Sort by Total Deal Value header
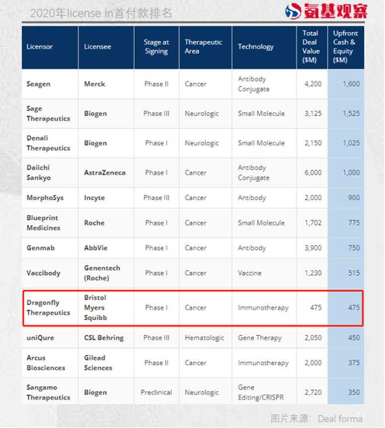 310,47
